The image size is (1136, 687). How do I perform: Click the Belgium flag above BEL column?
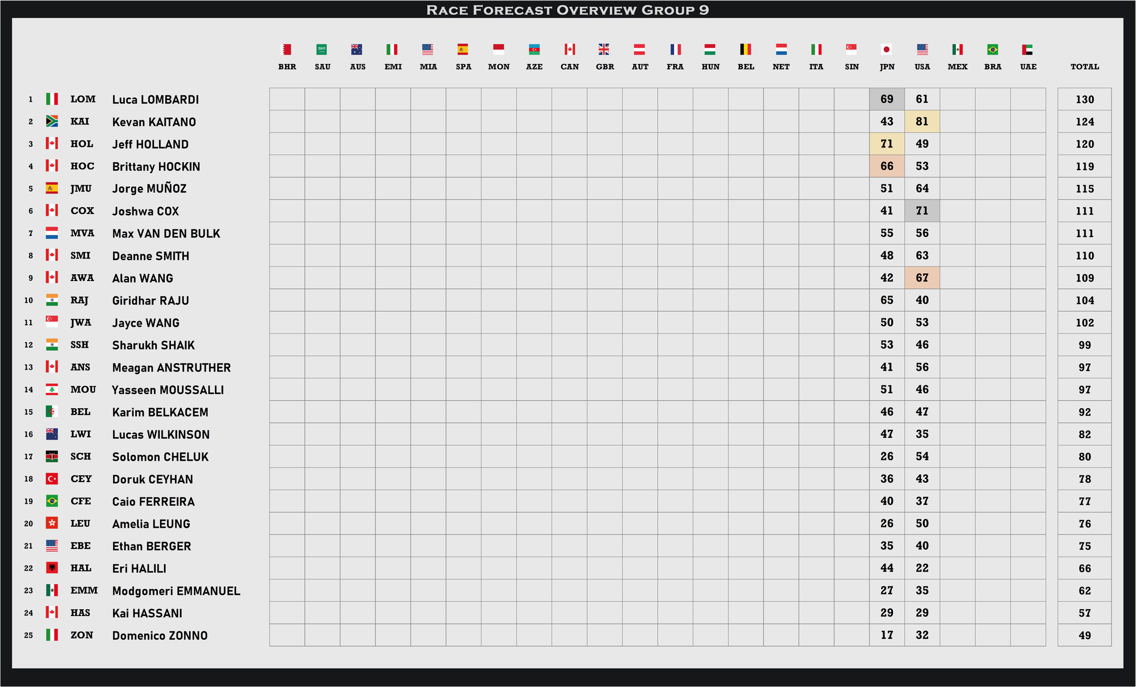pos(745,49)
